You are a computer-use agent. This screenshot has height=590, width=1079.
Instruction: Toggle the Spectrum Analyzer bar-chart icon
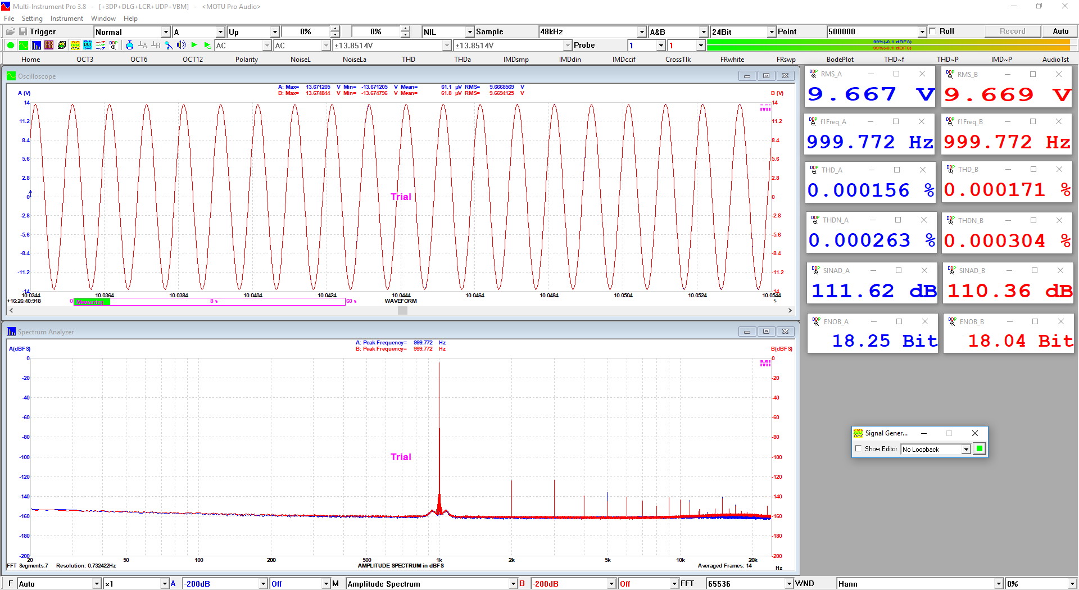36,46
